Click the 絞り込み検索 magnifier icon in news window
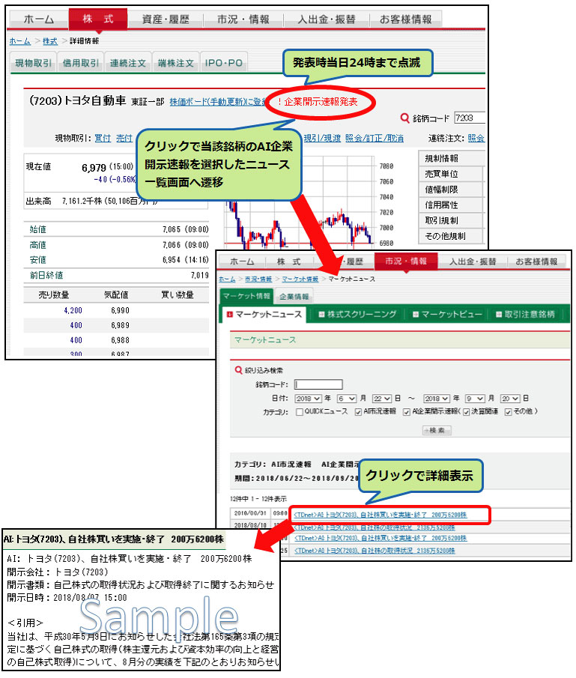This screenshot has width=576, height=678. (238, 370)
